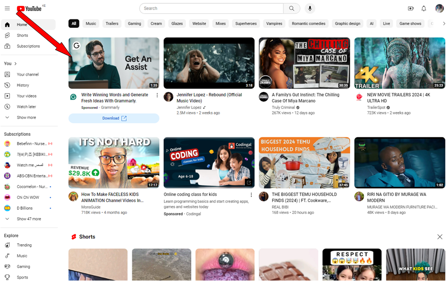This screenshot has width=447, height=281.
Task: Open the hamburger guide menu
Action: [7, 8]
